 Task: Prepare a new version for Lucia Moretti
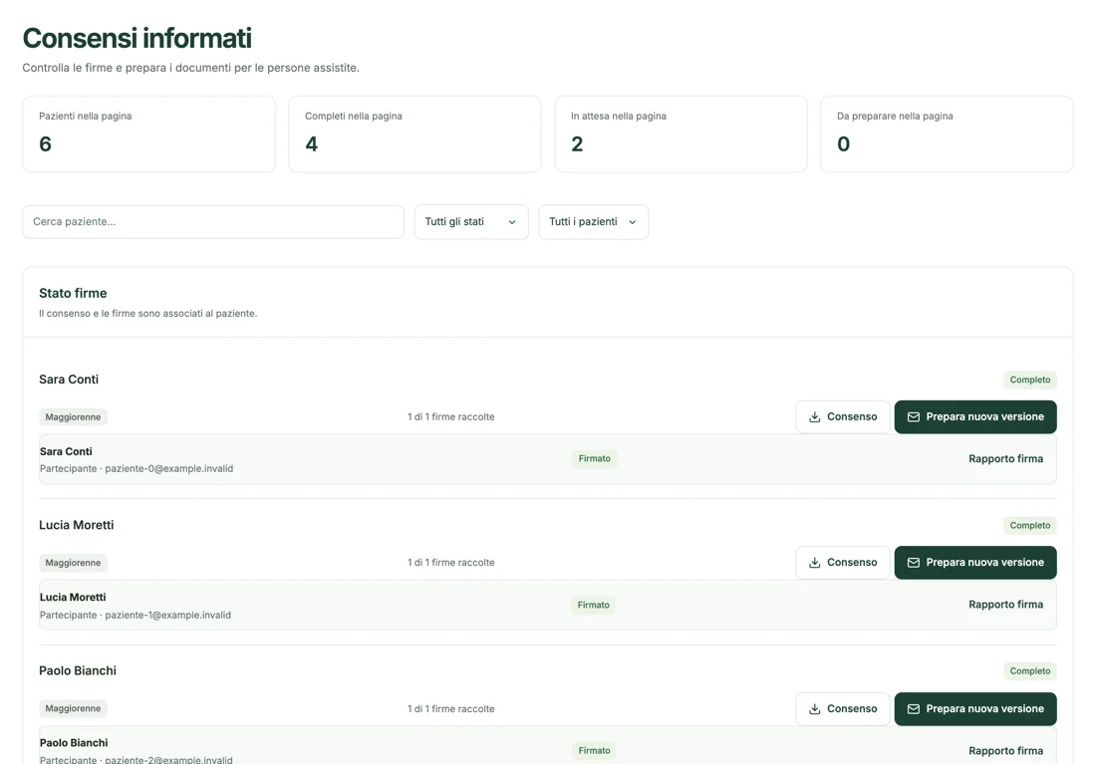[975, 563]
